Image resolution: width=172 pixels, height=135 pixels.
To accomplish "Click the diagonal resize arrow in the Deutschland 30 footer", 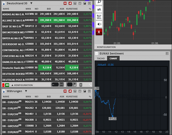I will click(x=90, y=85).
